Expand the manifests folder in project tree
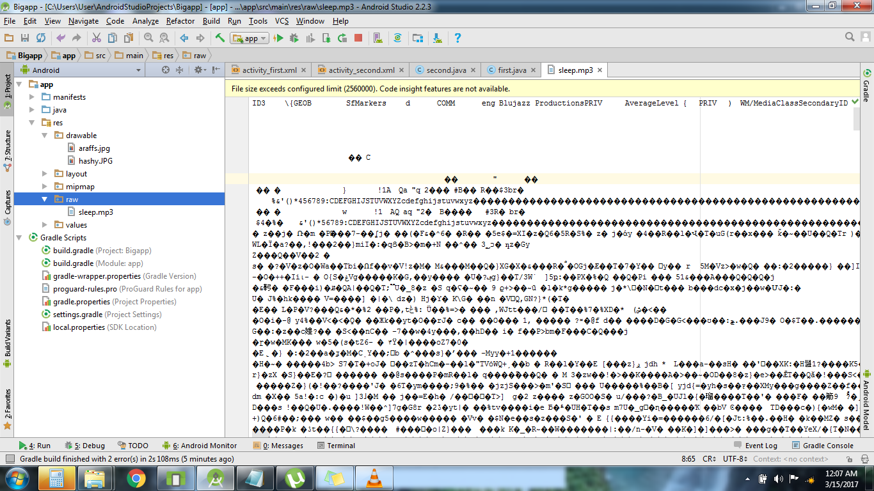The width and height of the screenshot is (874, 491). point(32,97)
